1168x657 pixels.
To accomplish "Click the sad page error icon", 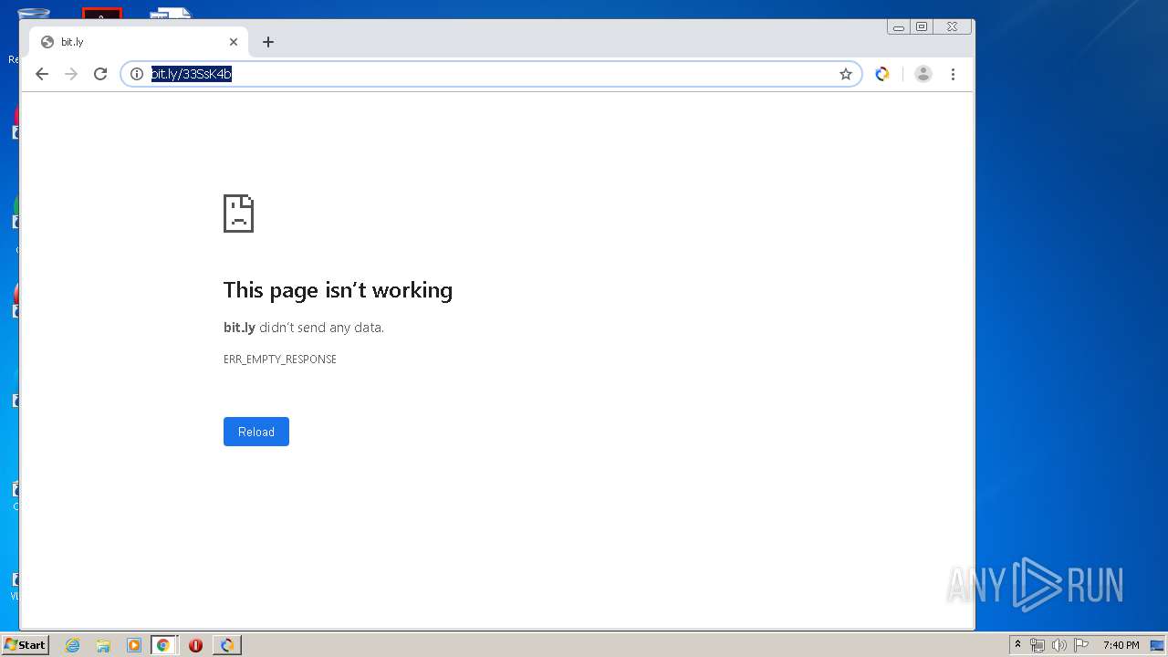I will 238,214.
